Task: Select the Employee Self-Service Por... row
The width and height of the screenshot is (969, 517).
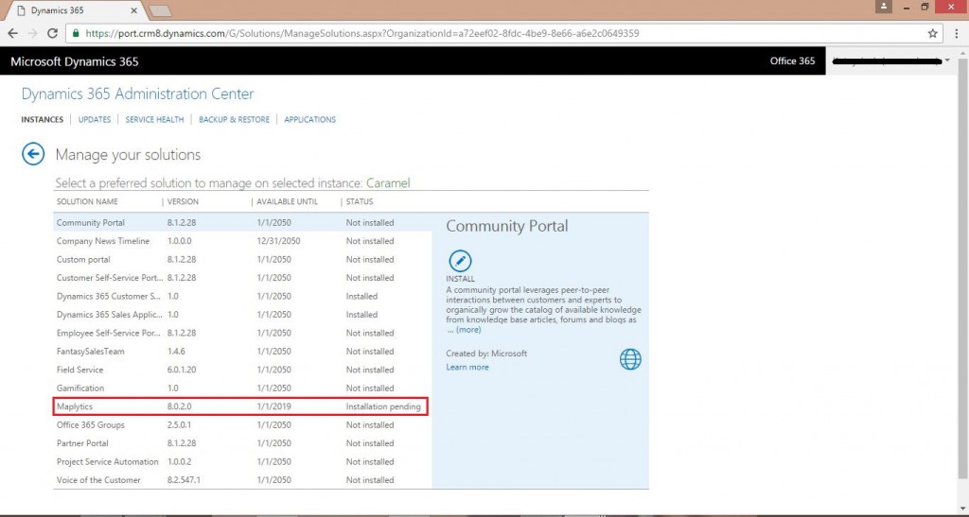Action: pyautogui.click(x=242, y=333)
